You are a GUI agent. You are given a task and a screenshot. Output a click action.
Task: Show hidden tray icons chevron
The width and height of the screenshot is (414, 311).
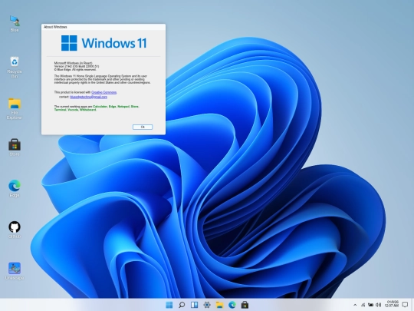click(355, 305)
